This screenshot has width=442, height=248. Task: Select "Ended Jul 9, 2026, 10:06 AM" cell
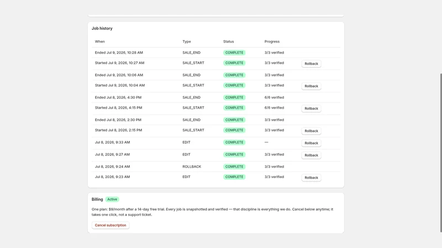click(119, 75)
